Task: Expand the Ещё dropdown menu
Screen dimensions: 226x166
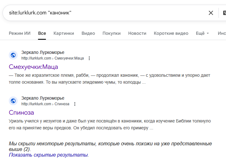Action: pyautogui.click(x=202, y=33)
